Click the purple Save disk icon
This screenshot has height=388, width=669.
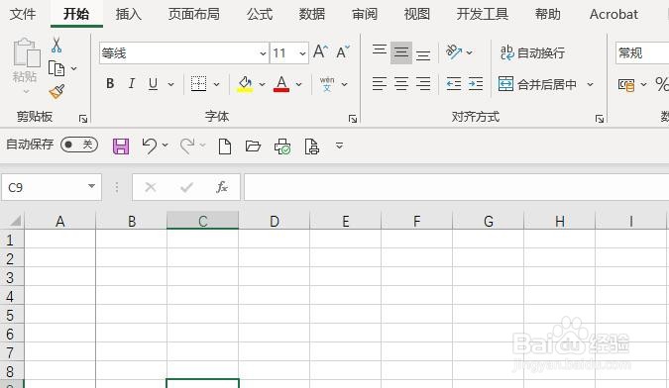pyautogui.click(x=121, y=146)
